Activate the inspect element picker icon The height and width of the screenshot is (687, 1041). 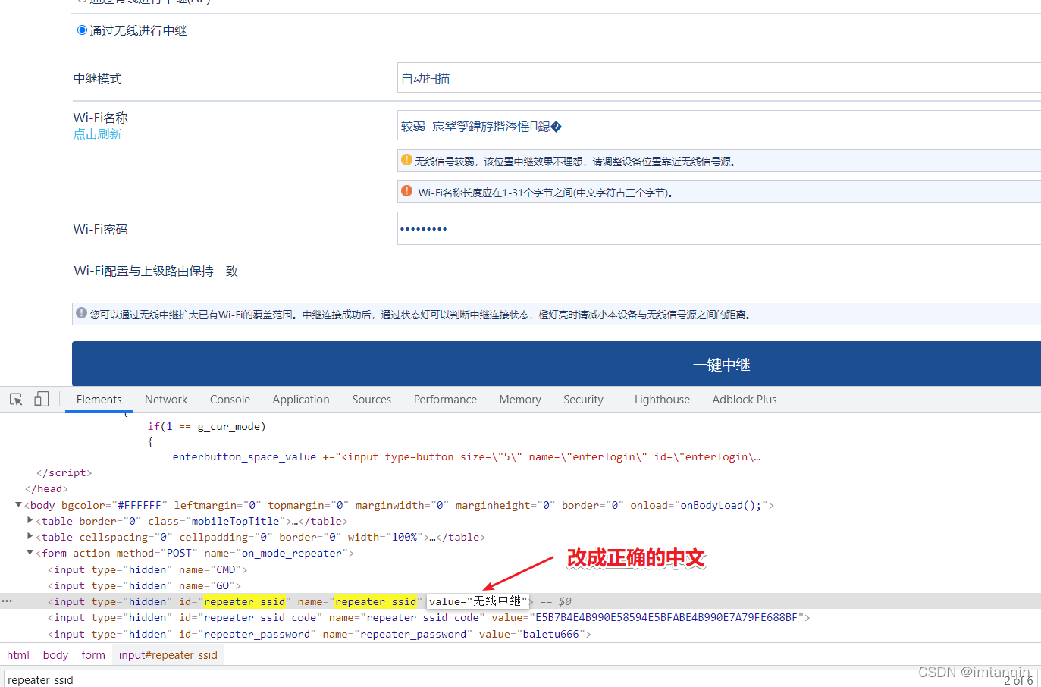pyautogui.click(x=16, y=400)
